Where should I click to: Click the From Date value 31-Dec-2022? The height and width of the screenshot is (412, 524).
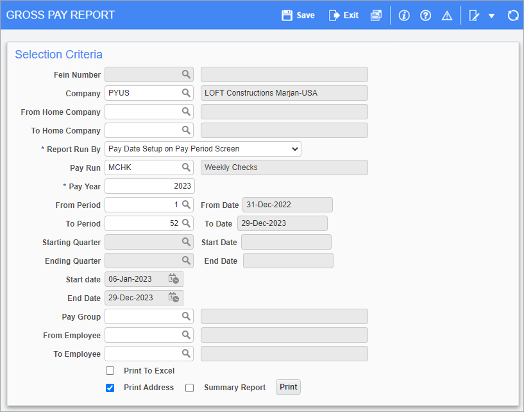coord(287,204)
